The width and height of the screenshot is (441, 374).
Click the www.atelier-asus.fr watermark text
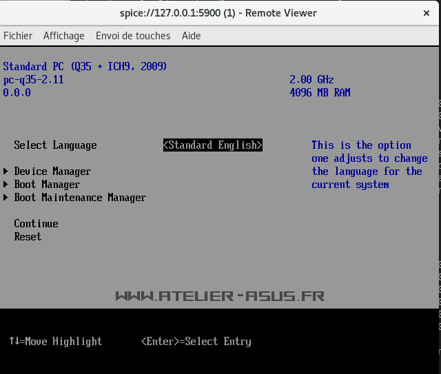click(220, 296)
